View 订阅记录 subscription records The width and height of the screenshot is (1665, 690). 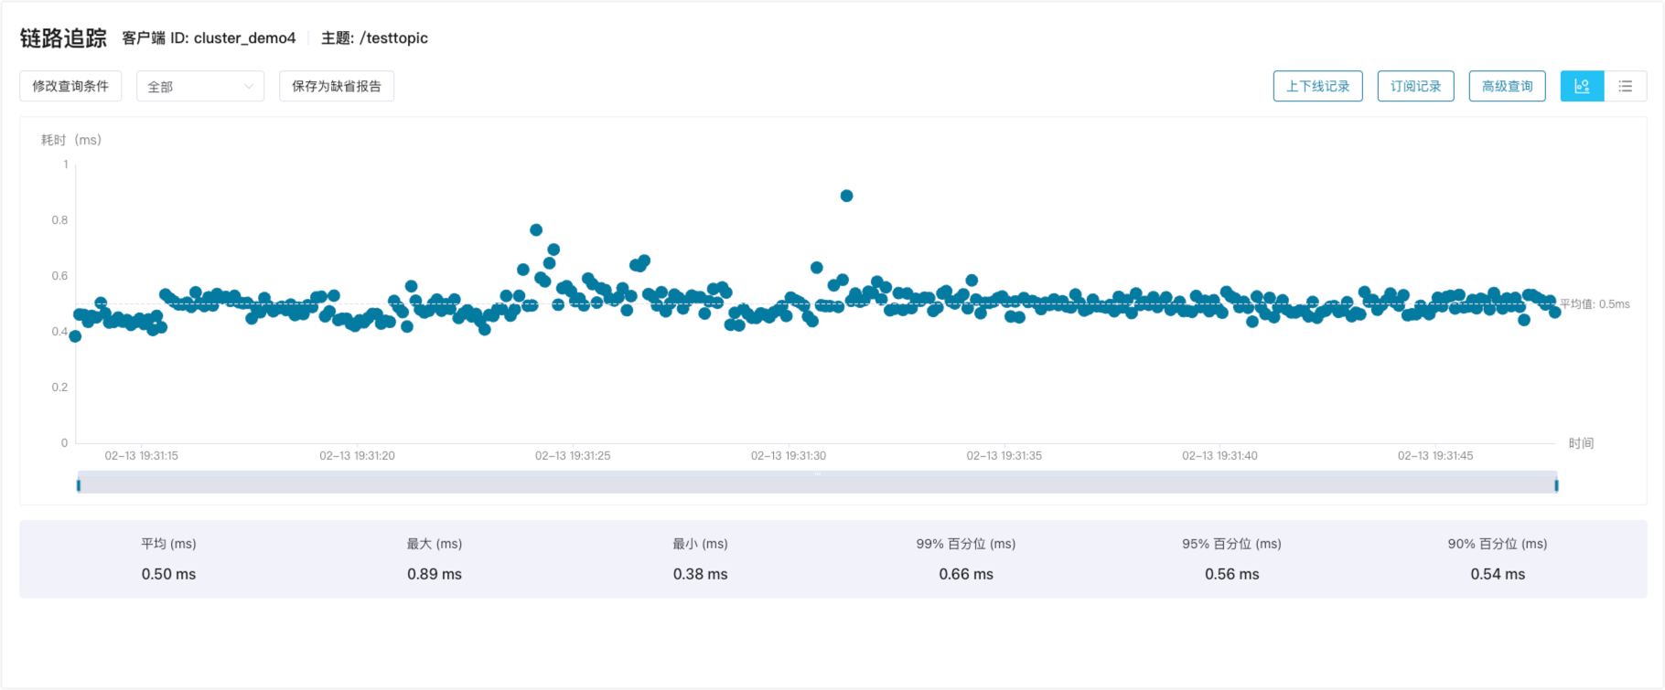tap(1415, 86)
